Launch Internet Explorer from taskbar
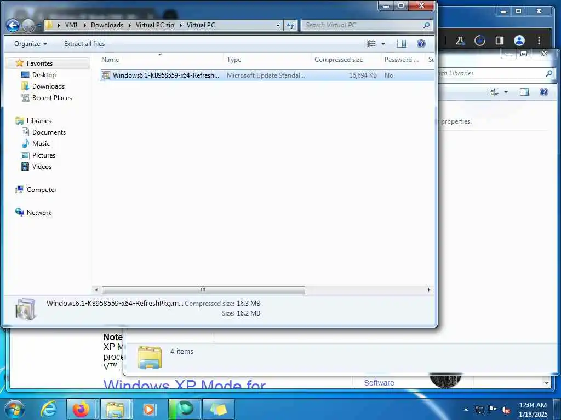 [49, 409]
